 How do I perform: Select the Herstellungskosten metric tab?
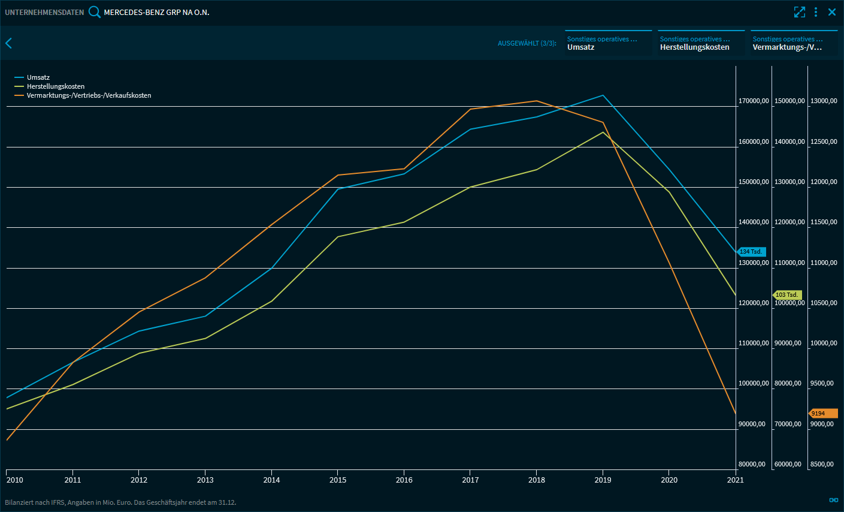[701, 43]
